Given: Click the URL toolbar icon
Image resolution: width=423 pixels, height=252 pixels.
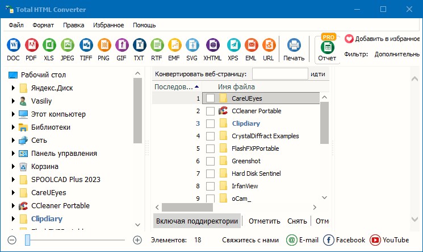Looking at the screenshot, I should click(269, 45).
